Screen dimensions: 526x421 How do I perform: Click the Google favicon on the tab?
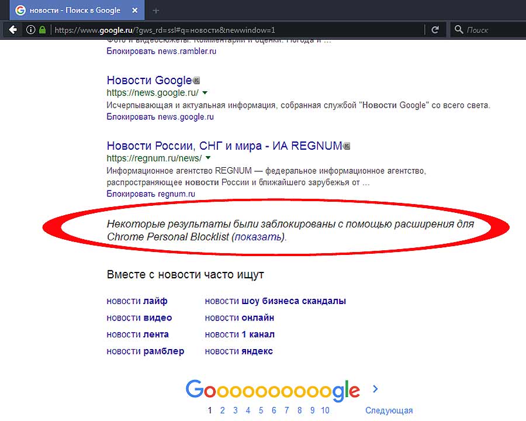pyautogui.click(x=20, y=11)
